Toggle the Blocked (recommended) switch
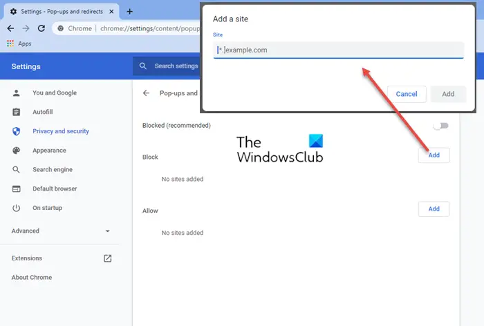The width and height of the screenshot is (484, 326). tap(441, 126)
